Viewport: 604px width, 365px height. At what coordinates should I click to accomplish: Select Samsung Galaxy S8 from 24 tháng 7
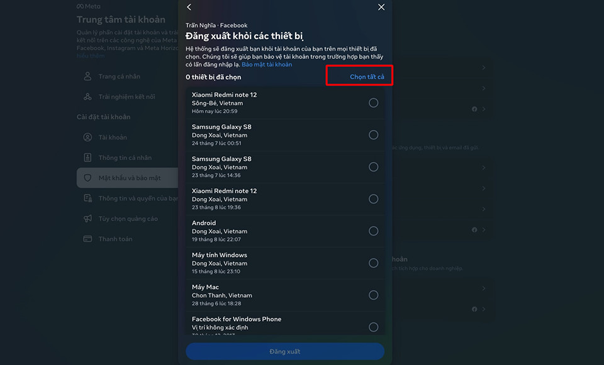click(373, 135)
